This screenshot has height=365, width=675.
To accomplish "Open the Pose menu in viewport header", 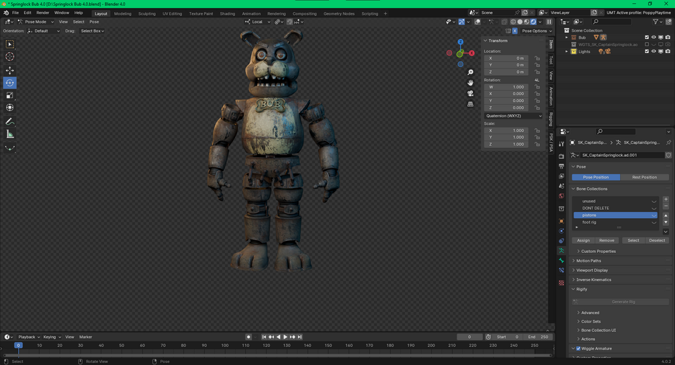I will [x=94, y=21].
